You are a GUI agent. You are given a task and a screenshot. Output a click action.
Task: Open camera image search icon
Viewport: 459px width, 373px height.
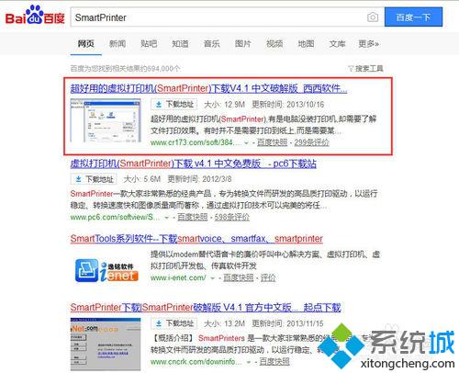click(x=373, y=17)
